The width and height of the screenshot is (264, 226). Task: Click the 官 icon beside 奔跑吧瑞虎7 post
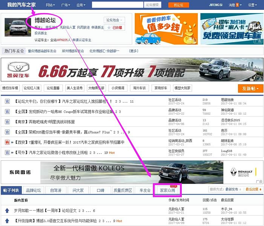pos(7,122)
